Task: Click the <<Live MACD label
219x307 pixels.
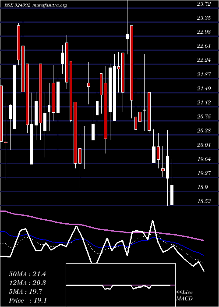Action: [184, 296]
